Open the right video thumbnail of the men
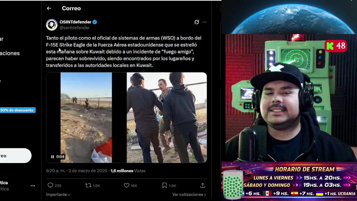 pyautogui.click(x=167, y=118)
